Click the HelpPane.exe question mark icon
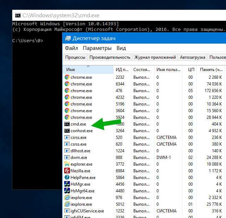 (x=67, y=178)
